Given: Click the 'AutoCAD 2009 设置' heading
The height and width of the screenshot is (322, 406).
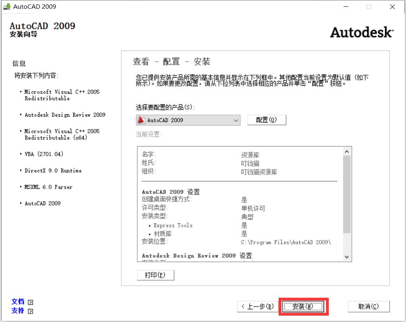Looking at the screenshot, I should click(x=171, y=192).
